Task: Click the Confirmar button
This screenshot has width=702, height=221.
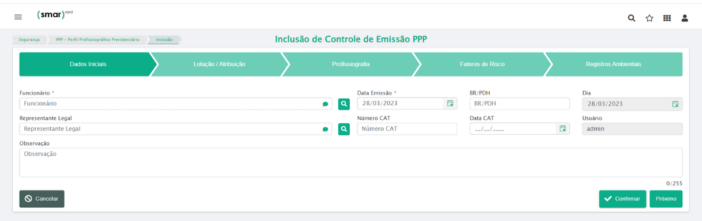Action: point(622,199)
